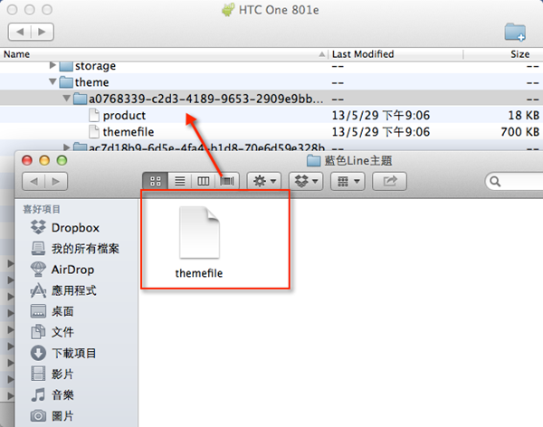Select the product file row
The width and height of the screenshot is (543, 427).
271,115
